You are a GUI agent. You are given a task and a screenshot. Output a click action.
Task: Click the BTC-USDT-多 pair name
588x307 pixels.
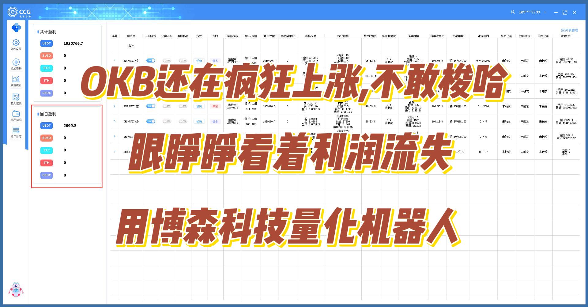(131, 61)
